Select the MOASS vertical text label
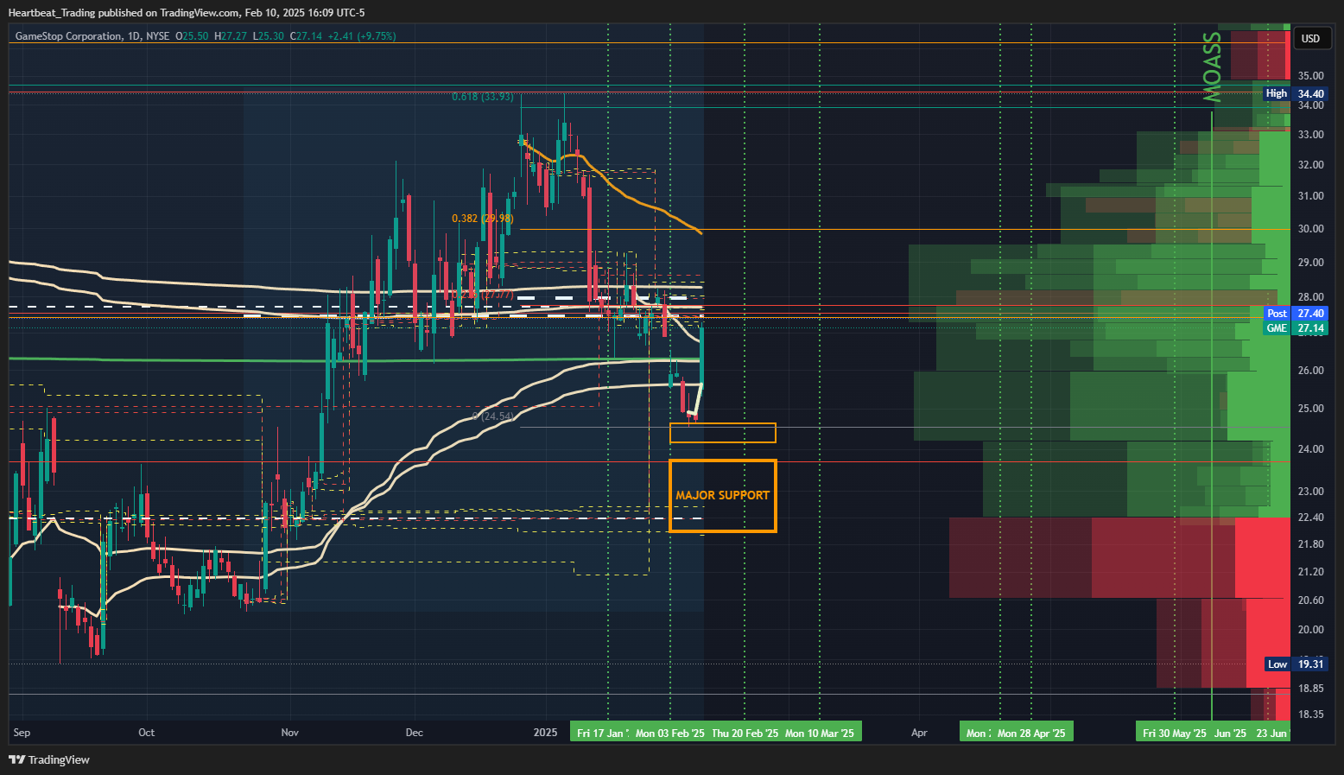The image size is (1344, 775). click(x=1213, y=67)
